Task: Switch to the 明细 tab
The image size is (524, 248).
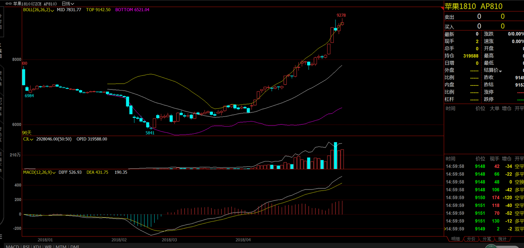Action: (455, 239)
